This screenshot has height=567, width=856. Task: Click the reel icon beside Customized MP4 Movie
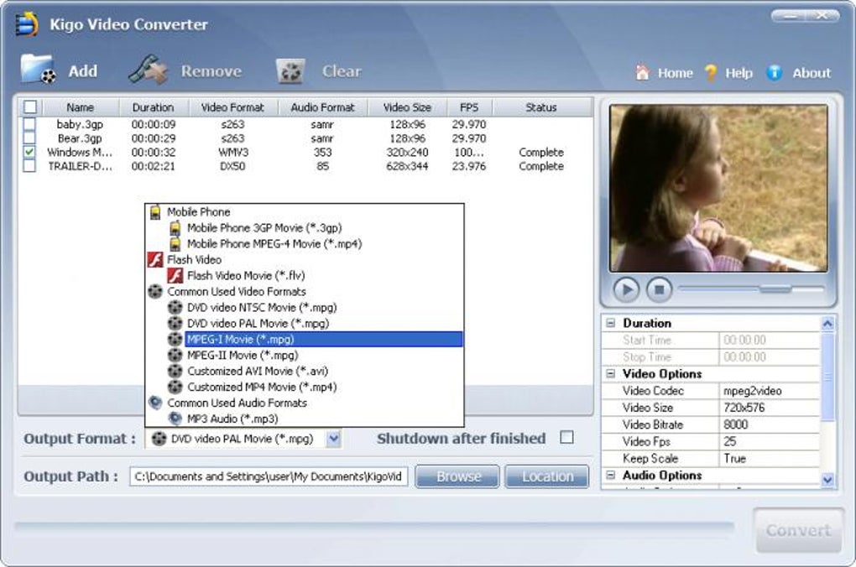tap(175, 387)
